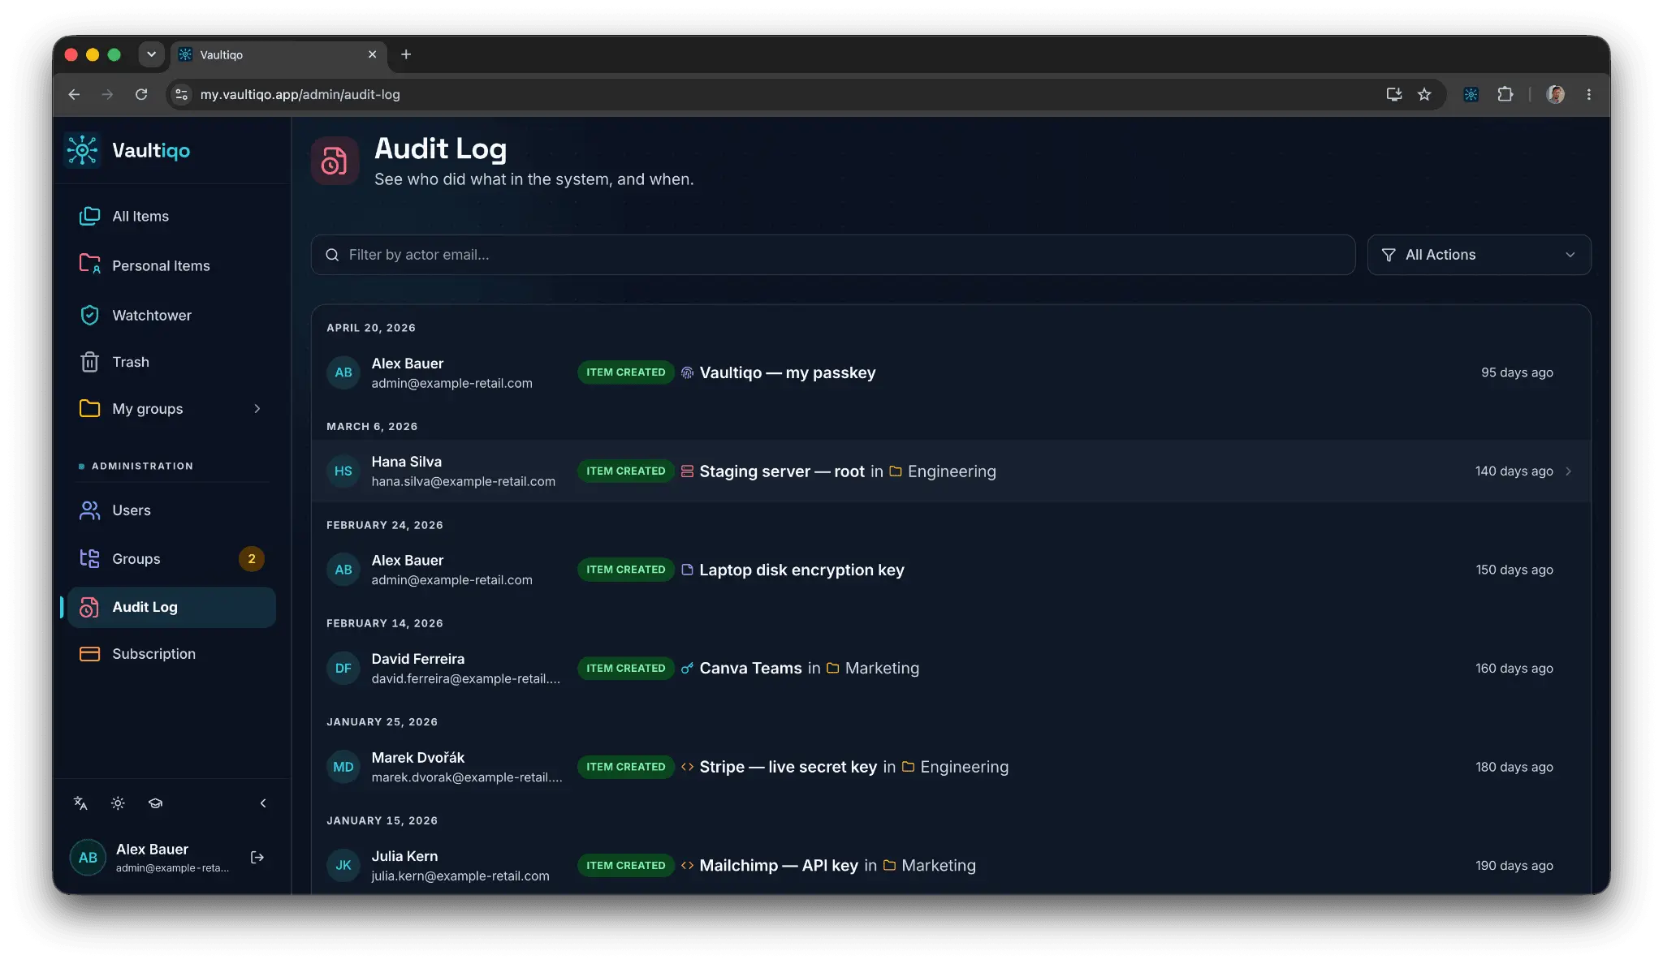Viewport: 1663px width, 964px height.
Task: Select the Vaultiqo browser tab
Action: tap(279, 54)
